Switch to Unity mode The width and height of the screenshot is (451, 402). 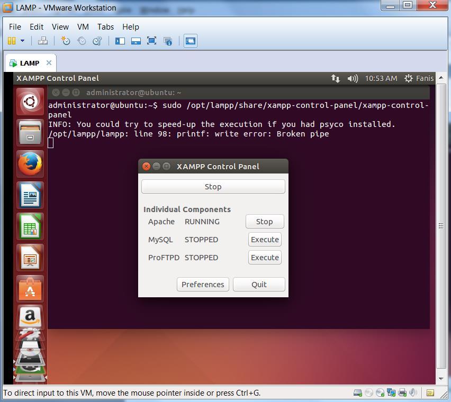tap(168, 41)
